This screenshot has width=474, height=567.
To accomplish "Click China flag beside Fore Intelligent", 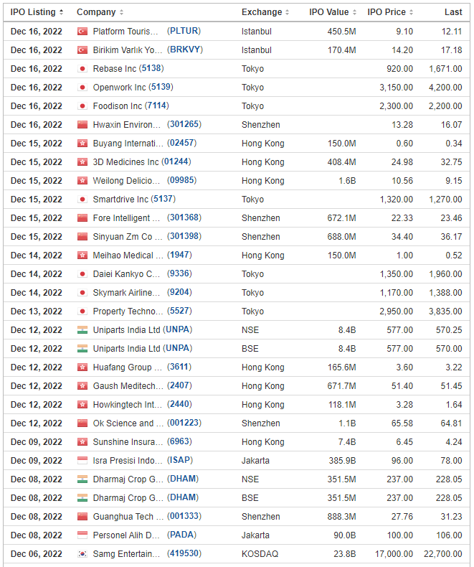I will [x=82, y=218].
